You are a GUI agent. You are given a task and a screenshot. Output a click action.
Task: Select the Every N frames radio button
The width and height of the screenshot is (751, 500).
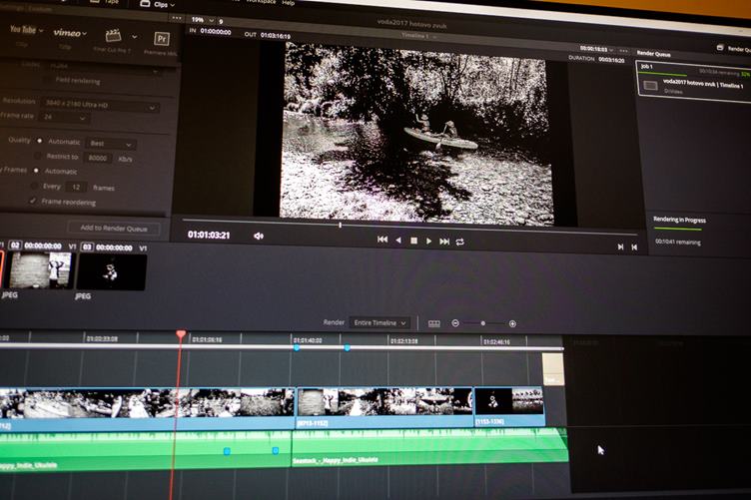(x=34, y=186)
